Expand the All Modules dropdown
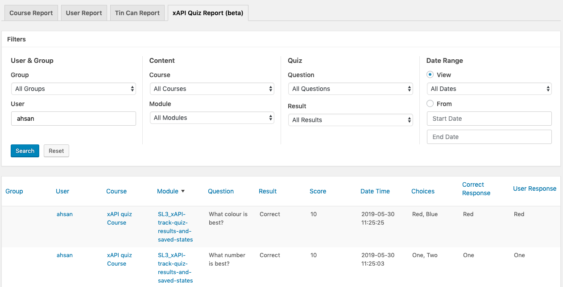Screen dimensions: 563x287 (212, 118)
